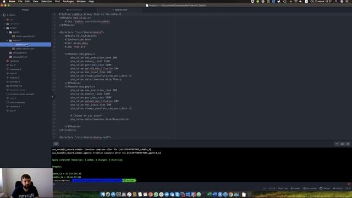Open vars.tf.example file

pyautogui.click(x=17, y=102)
